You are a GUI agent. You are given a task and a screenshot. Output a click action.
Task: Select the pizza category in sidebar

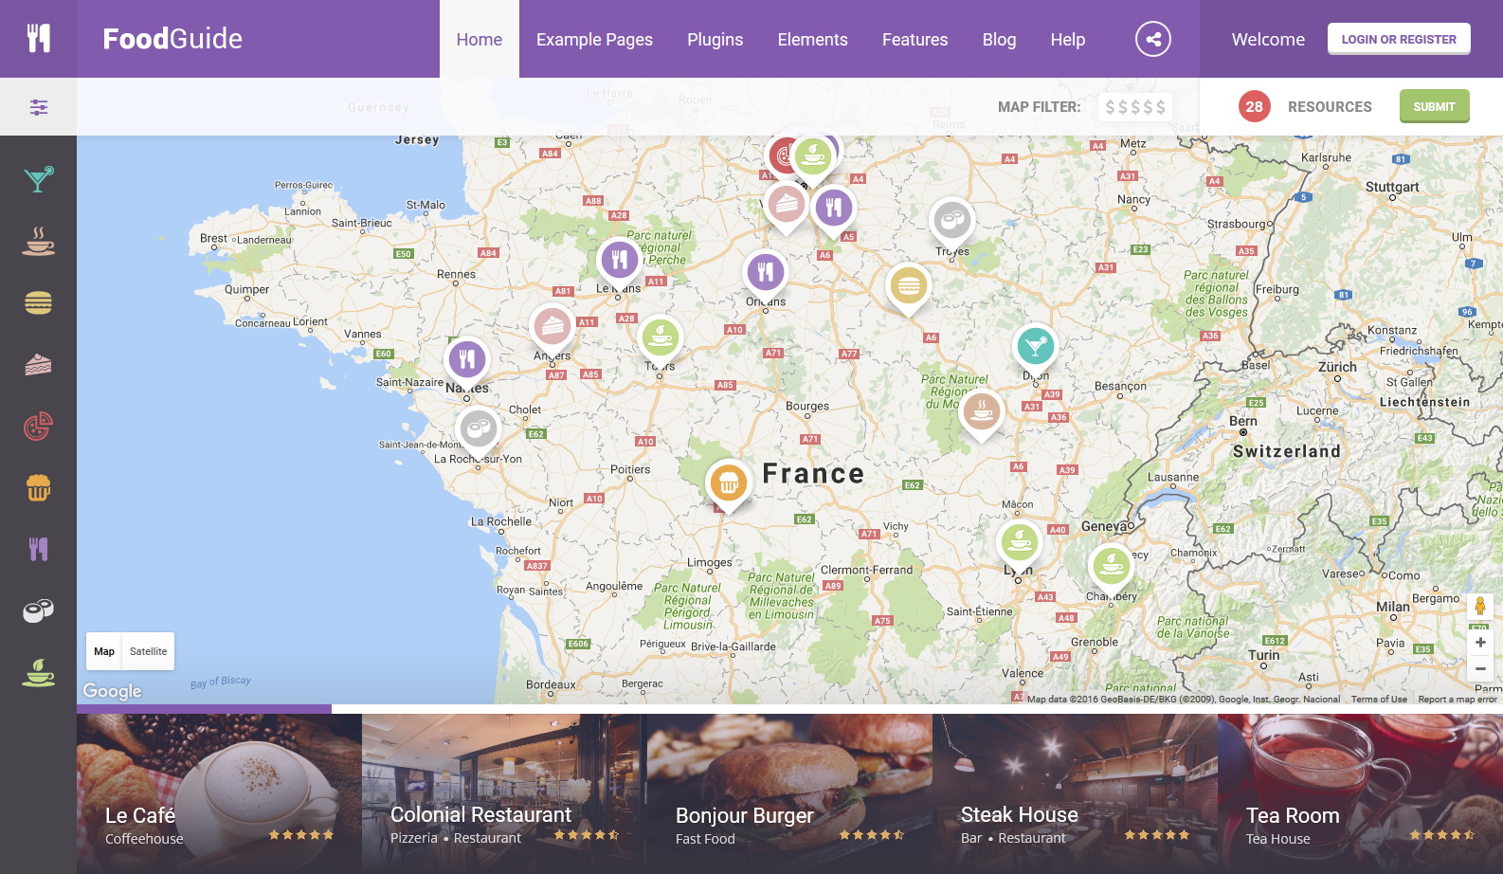38,427
